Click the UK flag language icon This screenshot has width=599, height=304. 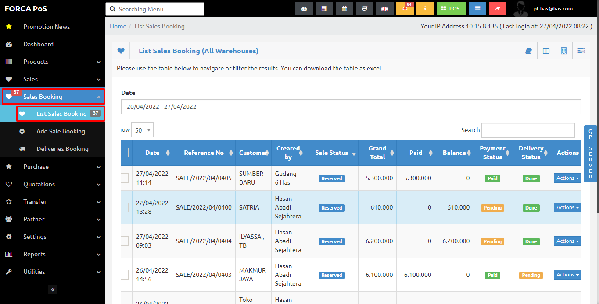point(384,9)
